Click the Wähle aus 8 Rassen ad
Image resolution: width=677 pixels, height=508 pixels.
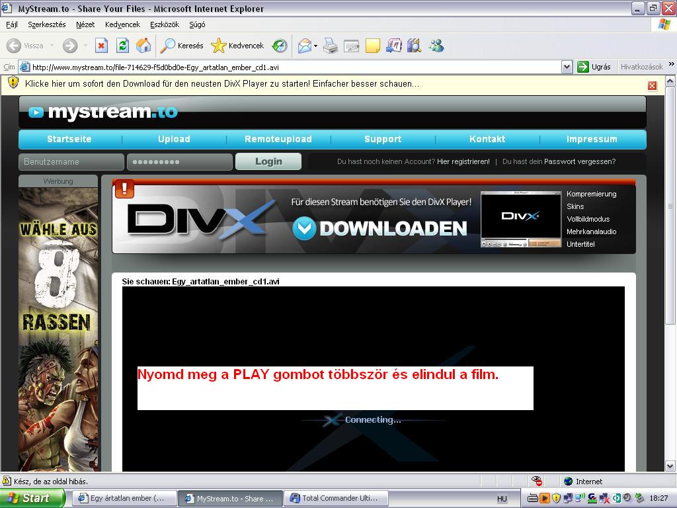click(58, 329)
